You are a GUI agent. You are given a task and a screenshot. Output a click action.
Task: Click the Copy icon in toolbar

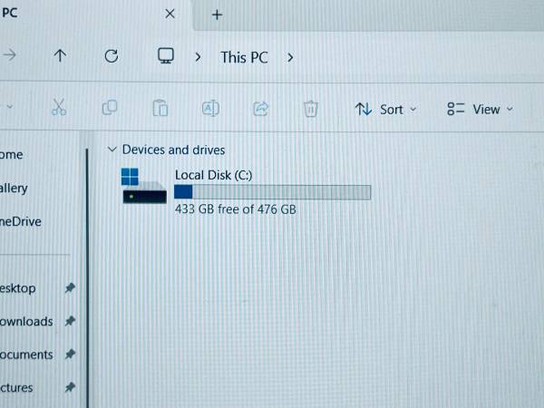pos(110,108)
